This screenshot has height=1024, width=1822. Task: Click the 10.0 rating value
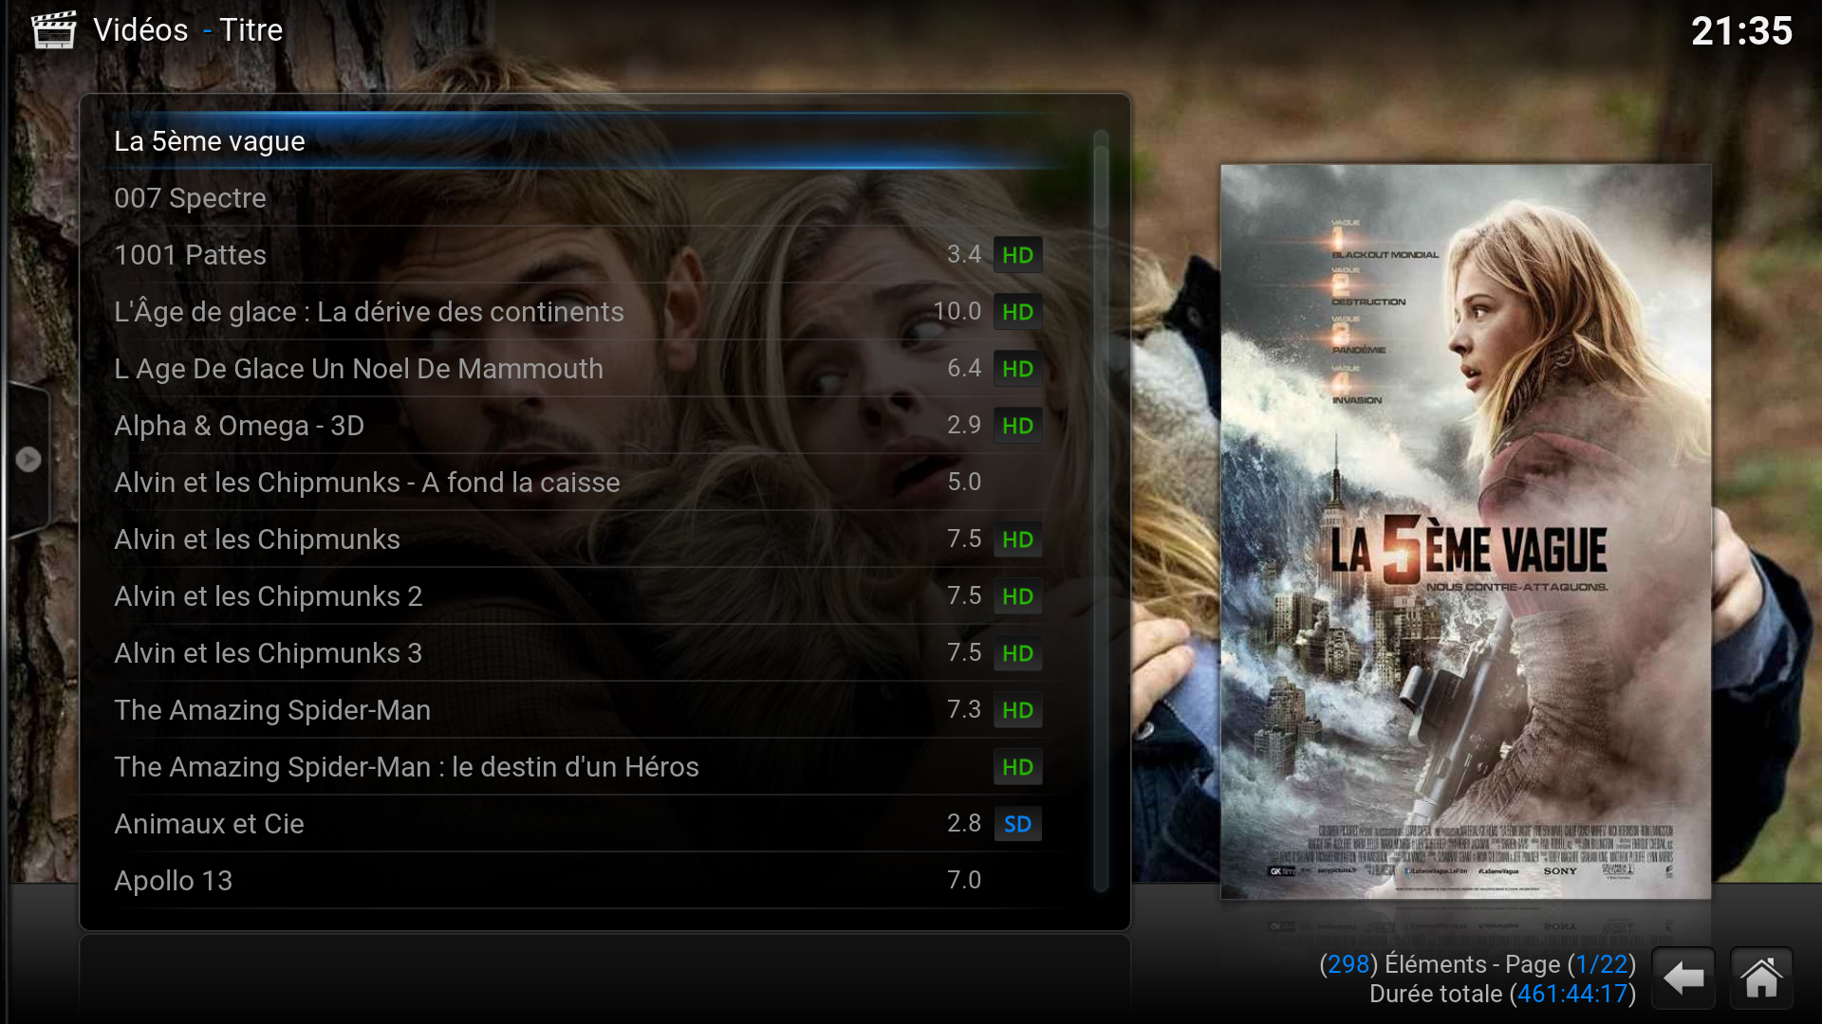[x=957, y=311]
